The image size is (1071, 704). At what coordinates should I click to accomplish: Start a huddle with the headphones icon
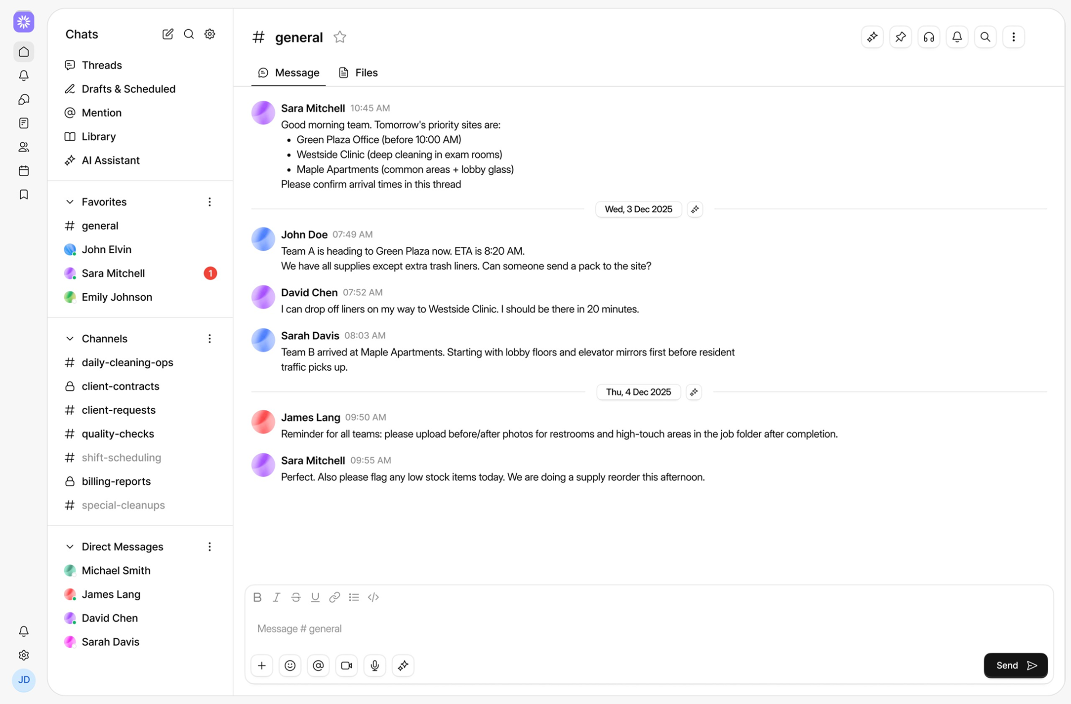pyautogui.click(x=928, y=37)
